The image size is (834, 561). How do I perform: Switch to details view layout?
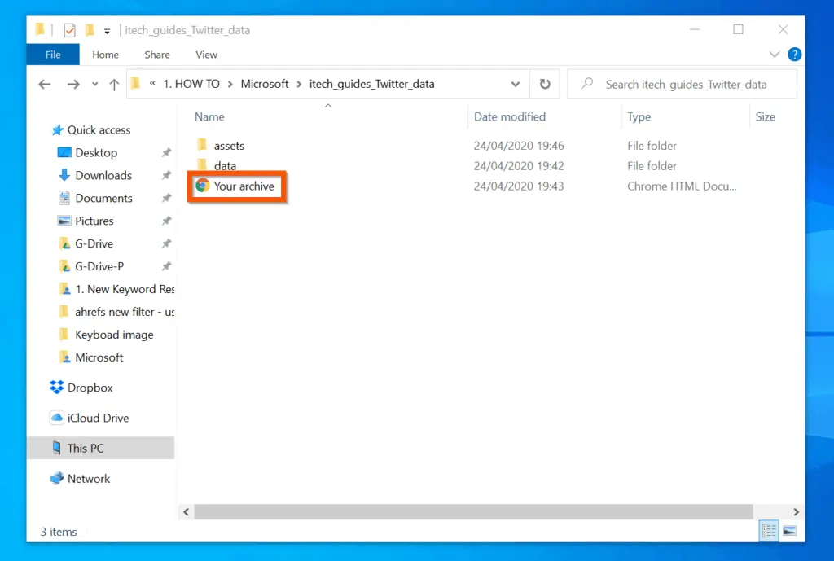click(769, 531)
